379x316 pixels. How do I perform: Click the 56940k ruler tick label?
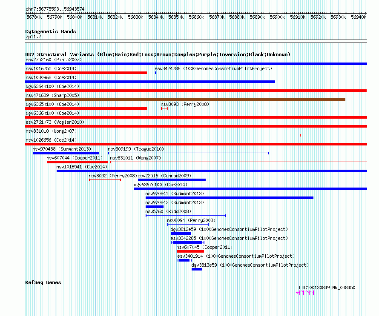(x=359, y=17)
